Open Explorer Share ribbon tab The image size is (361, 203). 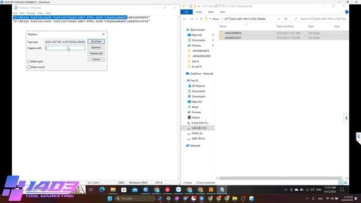(x=211, y=12)
